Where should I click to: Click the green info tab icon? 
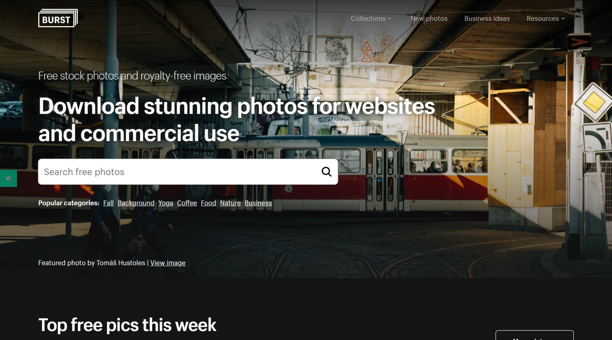pyautogui.click(x=8, y=178)
